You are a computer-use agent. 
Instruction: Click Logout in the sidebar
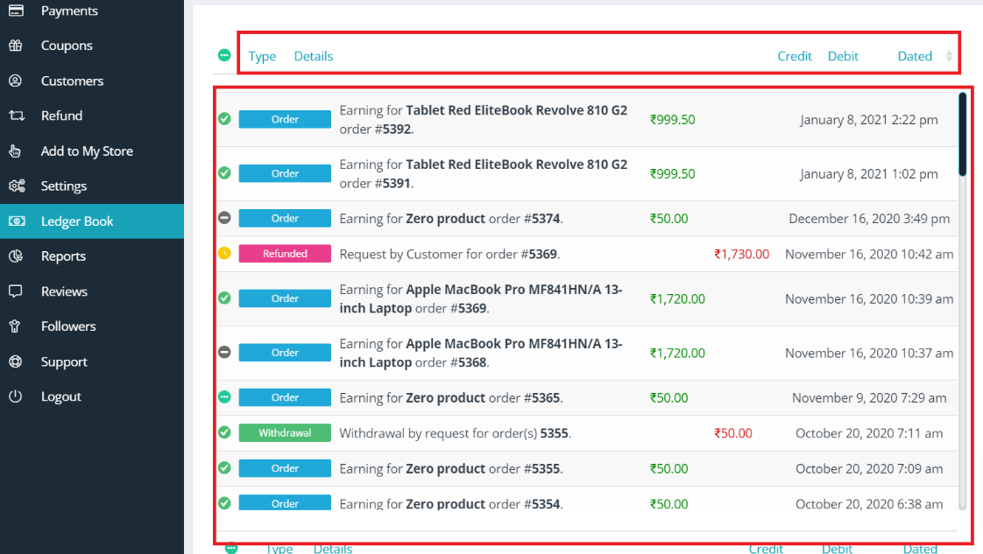tap(91, 396)
